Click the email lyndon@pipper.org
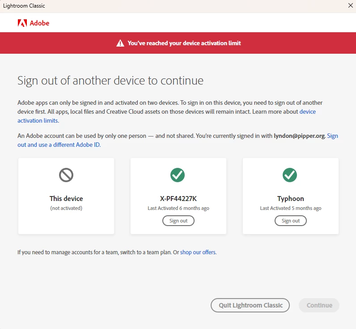This screenshot has height=329, width=356. 299,136
